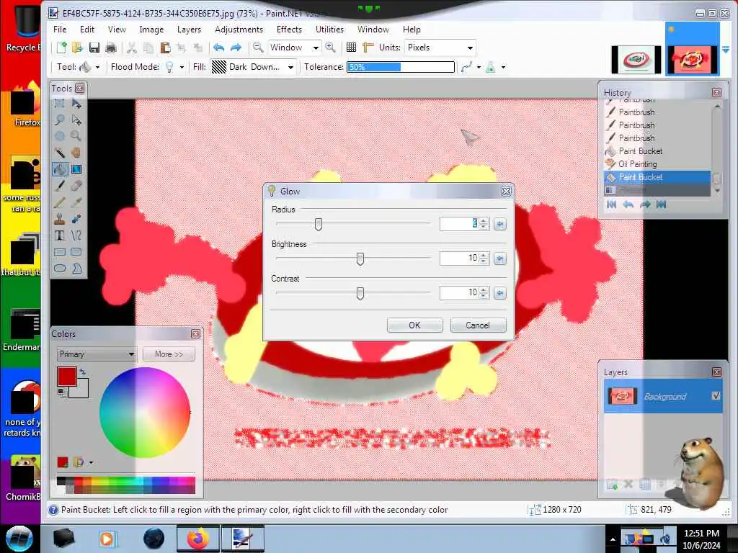
Task: Open the Layers menu
Action: click(x=190, y=29)
